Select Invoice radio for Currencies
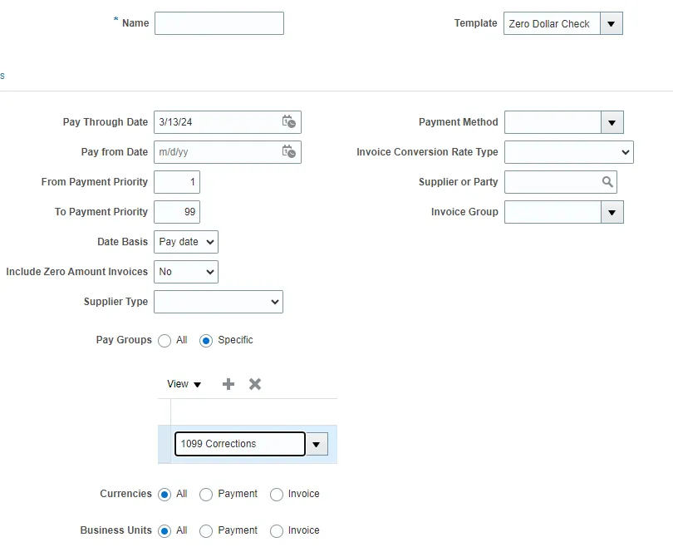The image size is (673, 552). click(x=277, y=495)
